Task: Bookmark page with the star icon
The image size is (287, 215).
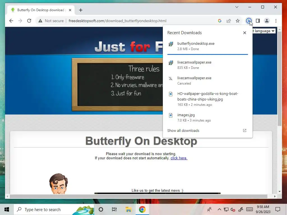Action: tap(238, 21)
